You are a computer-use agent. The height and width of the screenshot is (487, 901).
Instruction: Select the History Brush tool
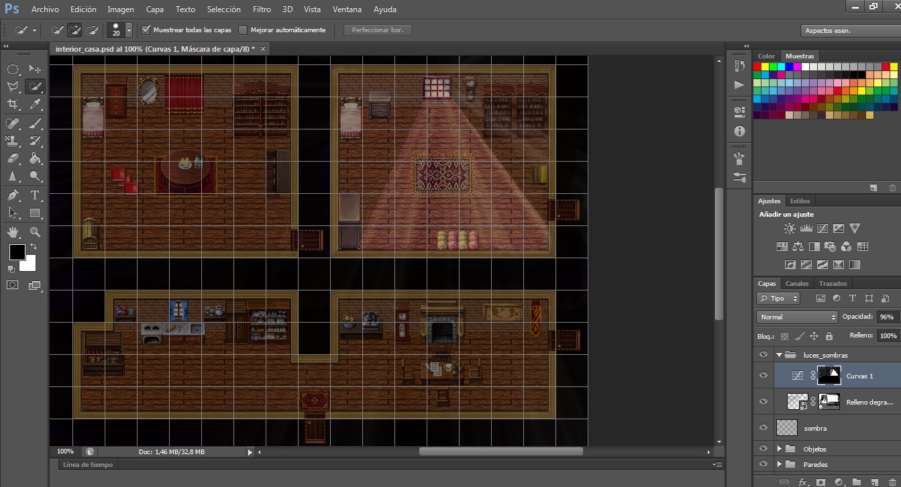[x=36, y=141]
